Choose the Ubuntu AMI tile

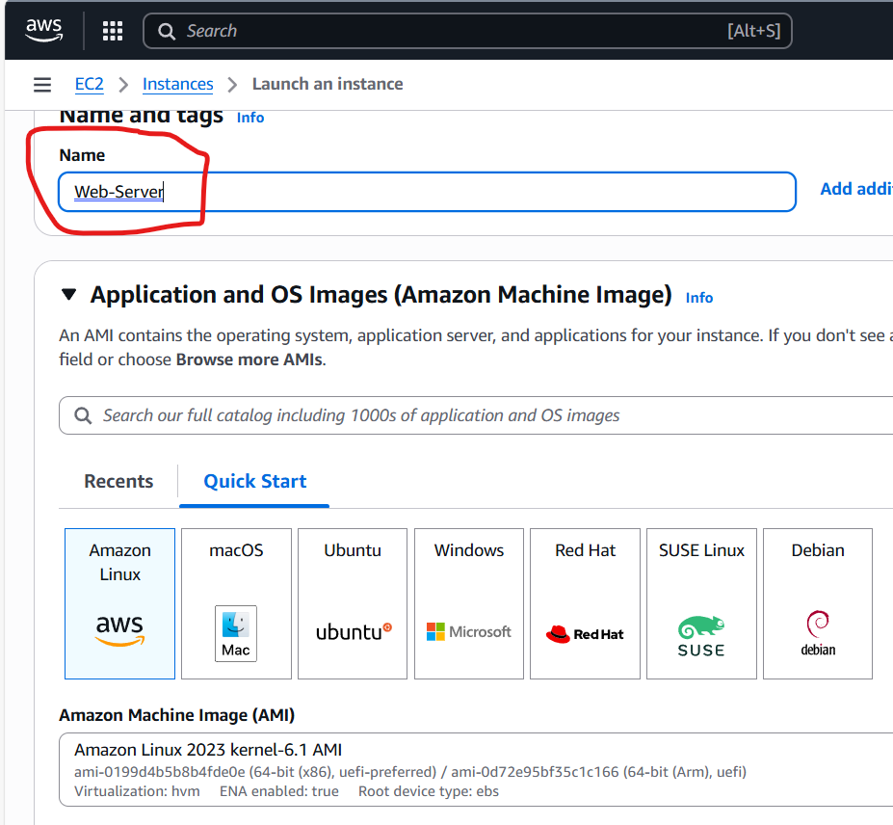[353, 603]
